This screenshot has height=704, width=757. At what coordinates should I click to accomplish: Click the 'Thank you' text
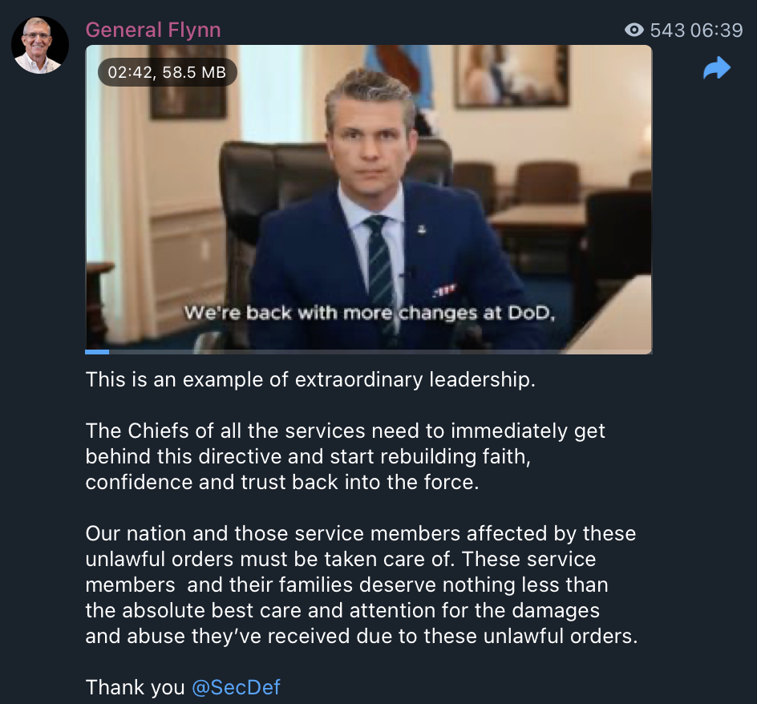[x=135, y=687]
